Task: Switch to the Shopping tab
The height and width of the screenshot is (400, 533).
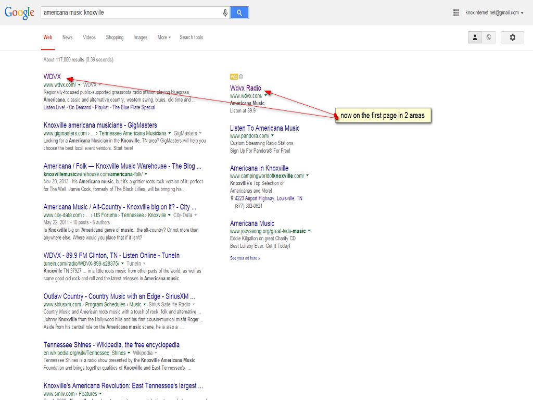Action: (115, 37)
